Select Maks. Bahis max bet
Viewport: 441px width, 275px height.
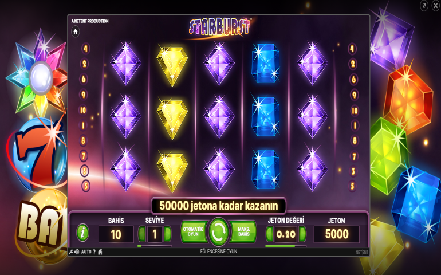pyautogui.click(x=243, y=231)
